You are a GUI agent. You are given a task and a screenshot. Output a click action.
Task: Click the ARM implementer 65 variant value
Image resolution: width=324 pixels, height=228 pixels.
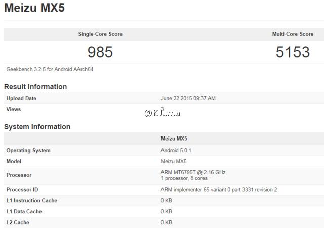pos(219,190)
